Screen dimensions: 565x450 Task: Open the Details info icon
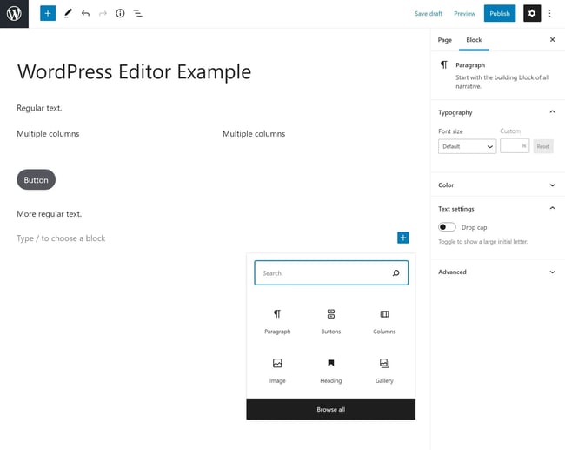coord(120,14)
